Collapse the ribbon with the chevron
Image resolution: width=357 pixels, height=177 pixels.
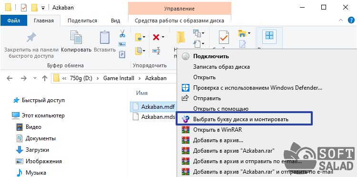click(x=341, y=21)
